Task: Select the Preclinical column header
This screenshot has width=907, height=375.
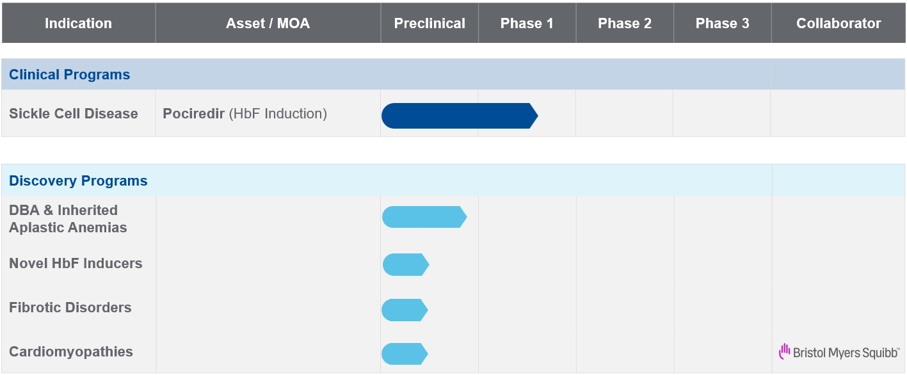Action: click(x=429, y=24)
